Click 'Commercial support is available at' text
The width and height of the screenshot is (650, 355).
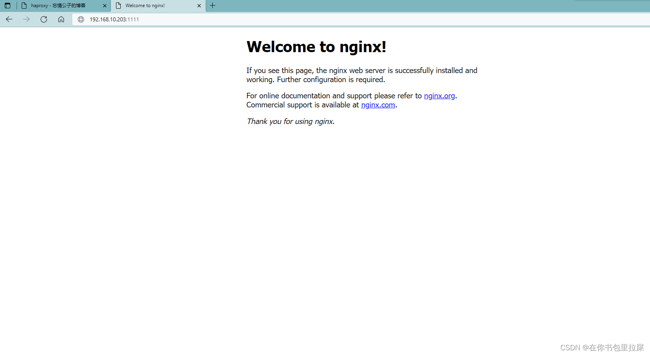coord(303,105)
